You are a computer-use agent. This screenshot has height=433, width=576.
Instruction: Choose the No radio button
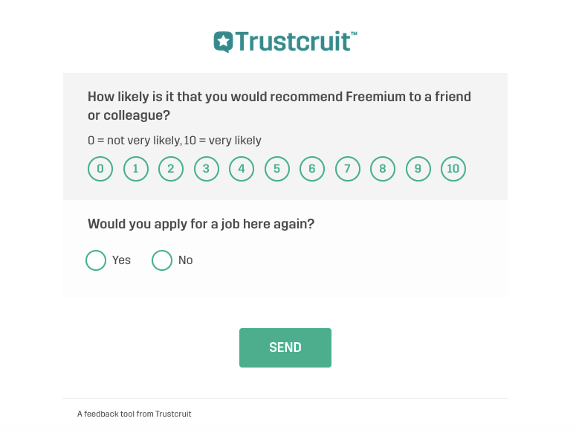point(162,260)
